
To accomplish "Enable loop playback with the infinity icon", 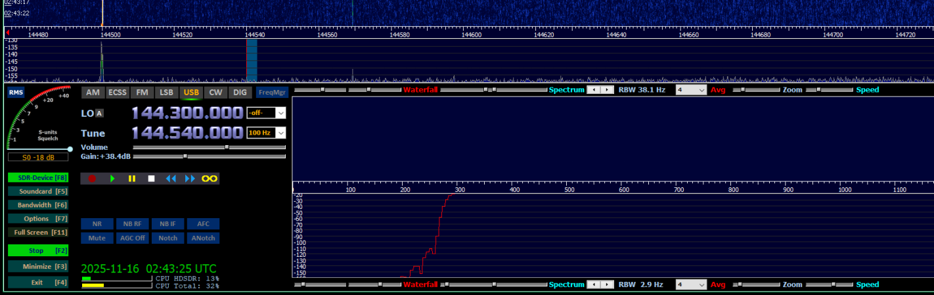I will (210, 178).
